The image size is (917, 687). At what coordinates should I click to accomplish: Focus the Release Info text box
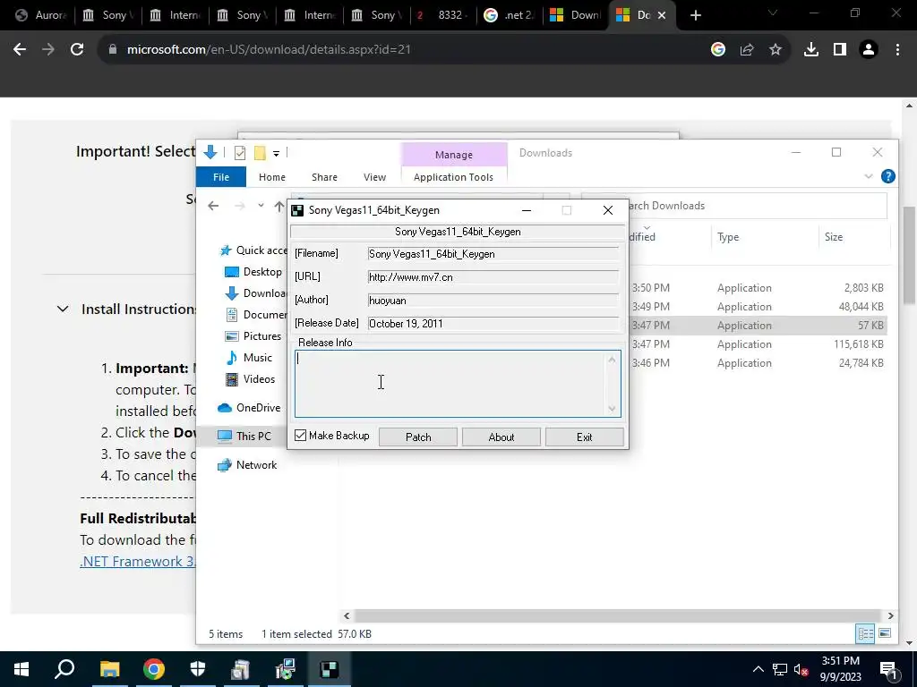[x=458, y=384]
